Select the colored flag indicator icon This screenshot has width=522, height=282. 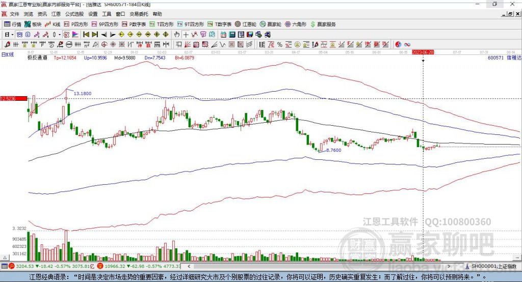pyautogui.click(x=75, y=35)
